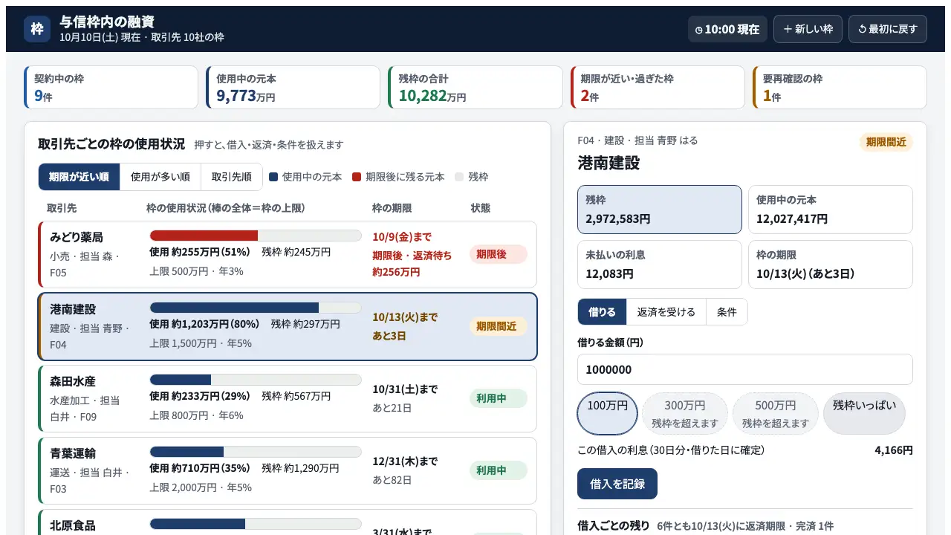Select the みどり薬局 row
This screenshot has width=951, height=535.
tap(288, 255)
